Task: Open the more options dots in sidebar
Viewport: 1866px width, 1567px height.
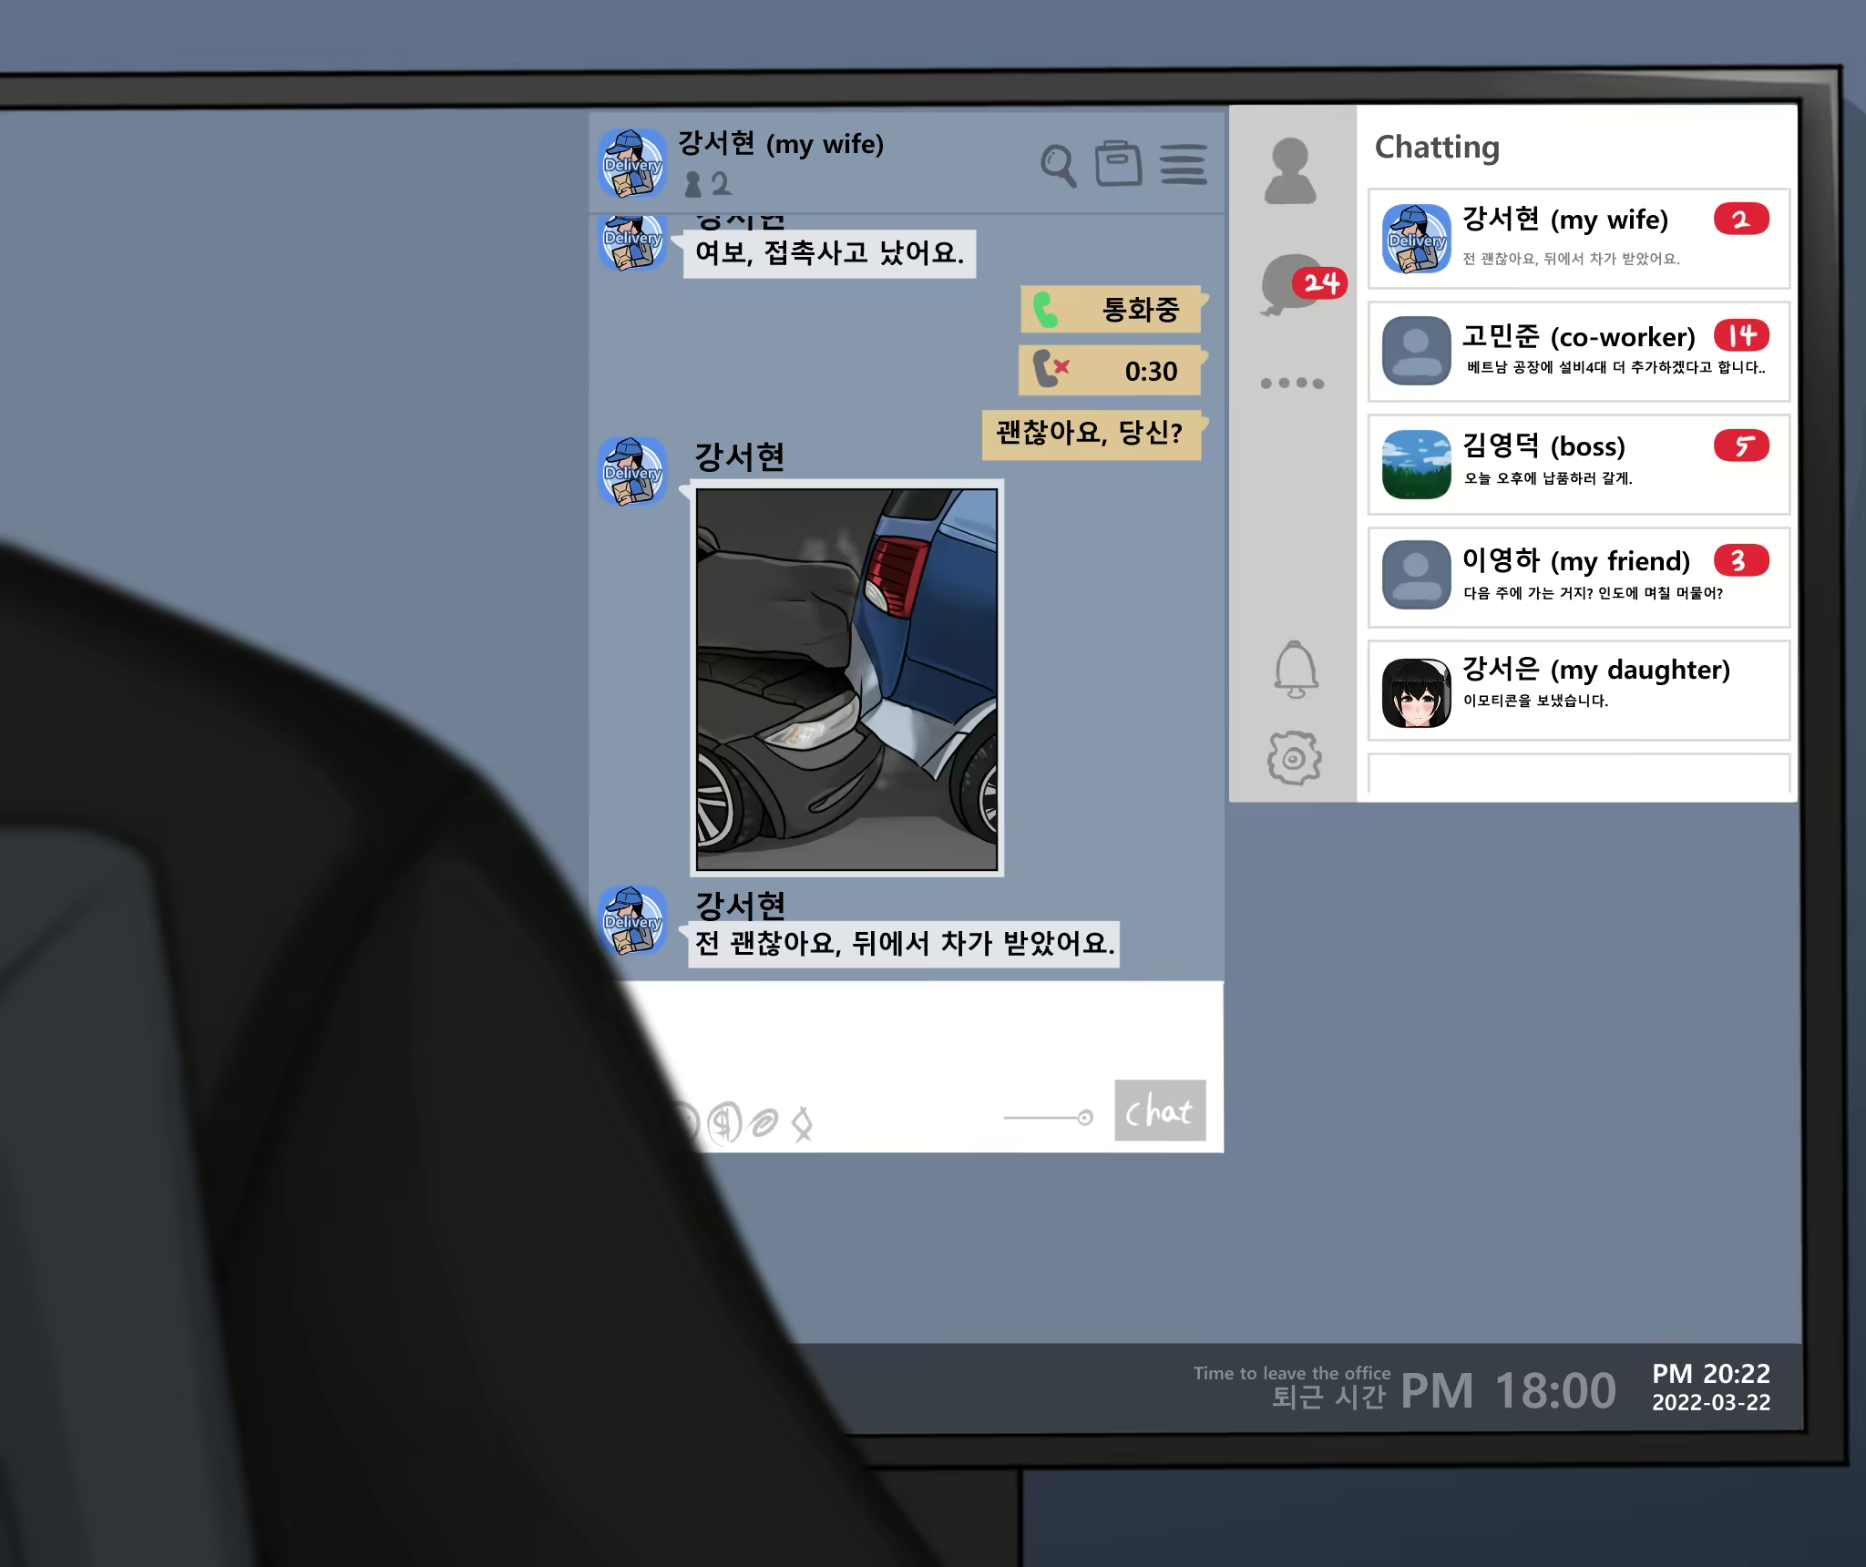Action: pyautogui.click(x=1292, y=383)
